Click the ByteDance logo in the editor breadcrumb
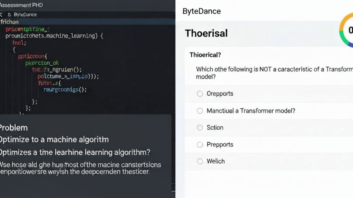 [9, 14]
